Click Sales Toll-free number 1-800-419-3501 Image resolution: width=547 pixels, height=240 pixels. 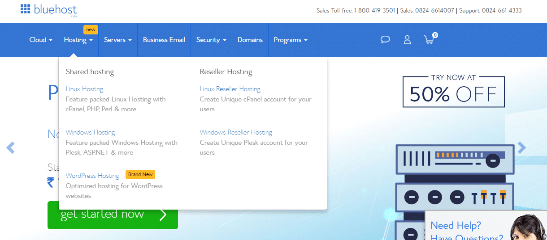coord(374,10)
